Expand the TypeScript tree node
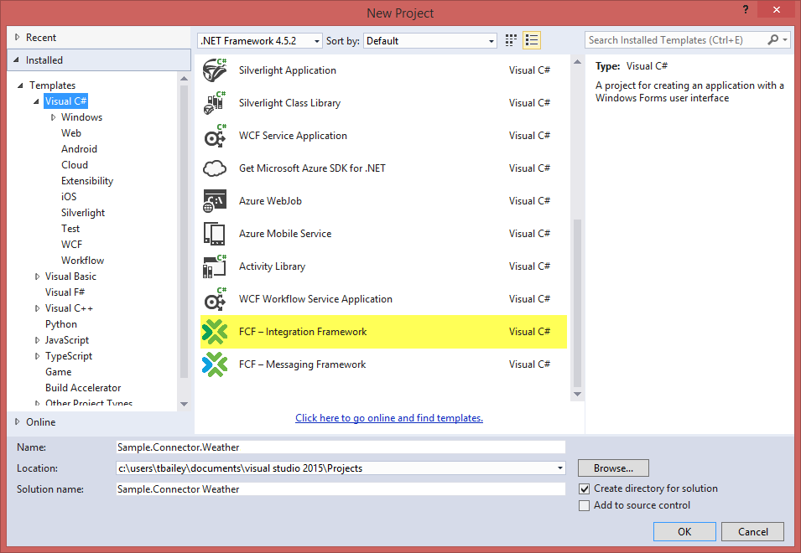The image size is (801, 553). click(x=37, y=356)
